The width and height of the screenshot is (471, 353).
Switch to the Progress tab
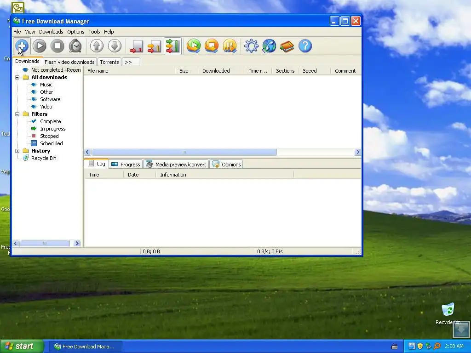[x=126, y=165]
